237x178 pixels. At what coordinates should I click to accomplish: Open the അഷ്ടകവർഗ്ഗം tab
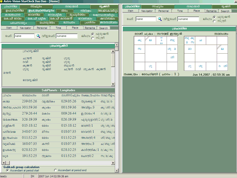[108, 11]
